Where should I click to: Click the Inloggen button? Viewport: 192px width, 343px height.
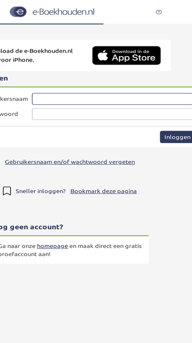pyautogui.click(x=176, y=137)
